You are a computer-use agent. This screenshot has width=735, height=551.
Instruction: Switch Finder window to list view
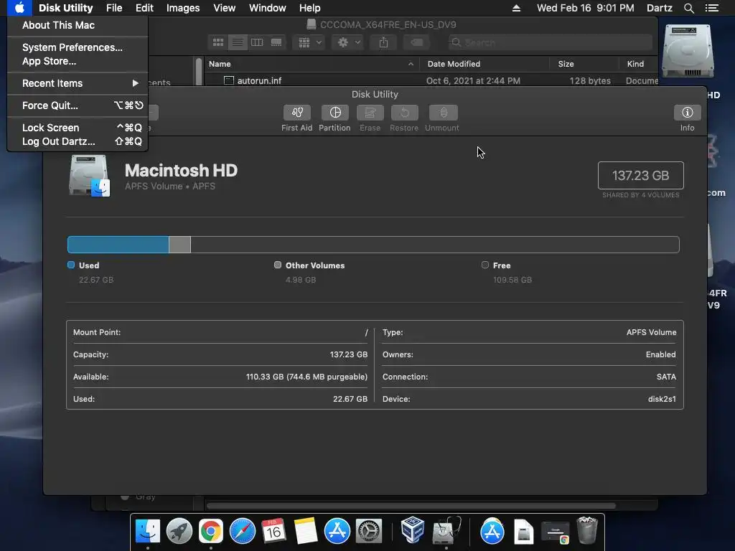[x=238, y=42]
